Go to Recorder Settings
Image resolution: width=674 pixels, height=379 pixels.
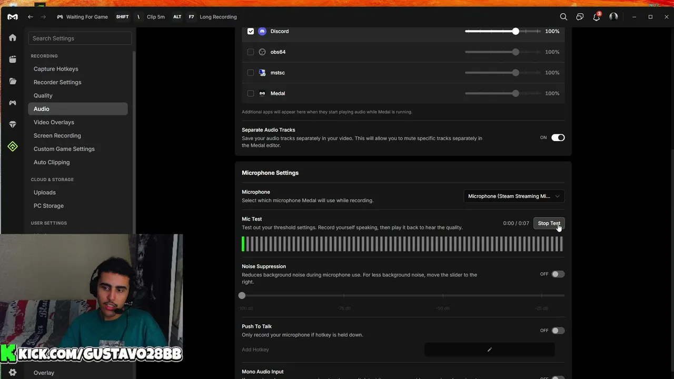coord(57,82)
